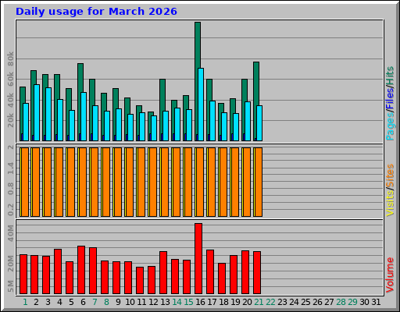
Task: Click the red "Volume" legend label
Action: click(x=390, y=275)
